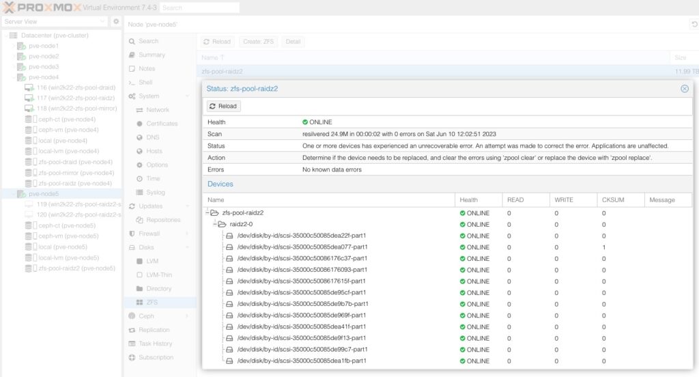This screenshot has width=699, height=377.
Task: Click the Name column header in Devices
Action: [328, 200]
